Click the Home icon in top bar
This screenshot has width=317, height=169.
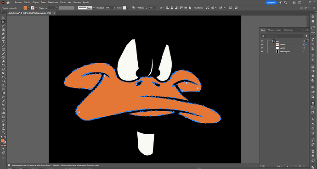(8, 2)
